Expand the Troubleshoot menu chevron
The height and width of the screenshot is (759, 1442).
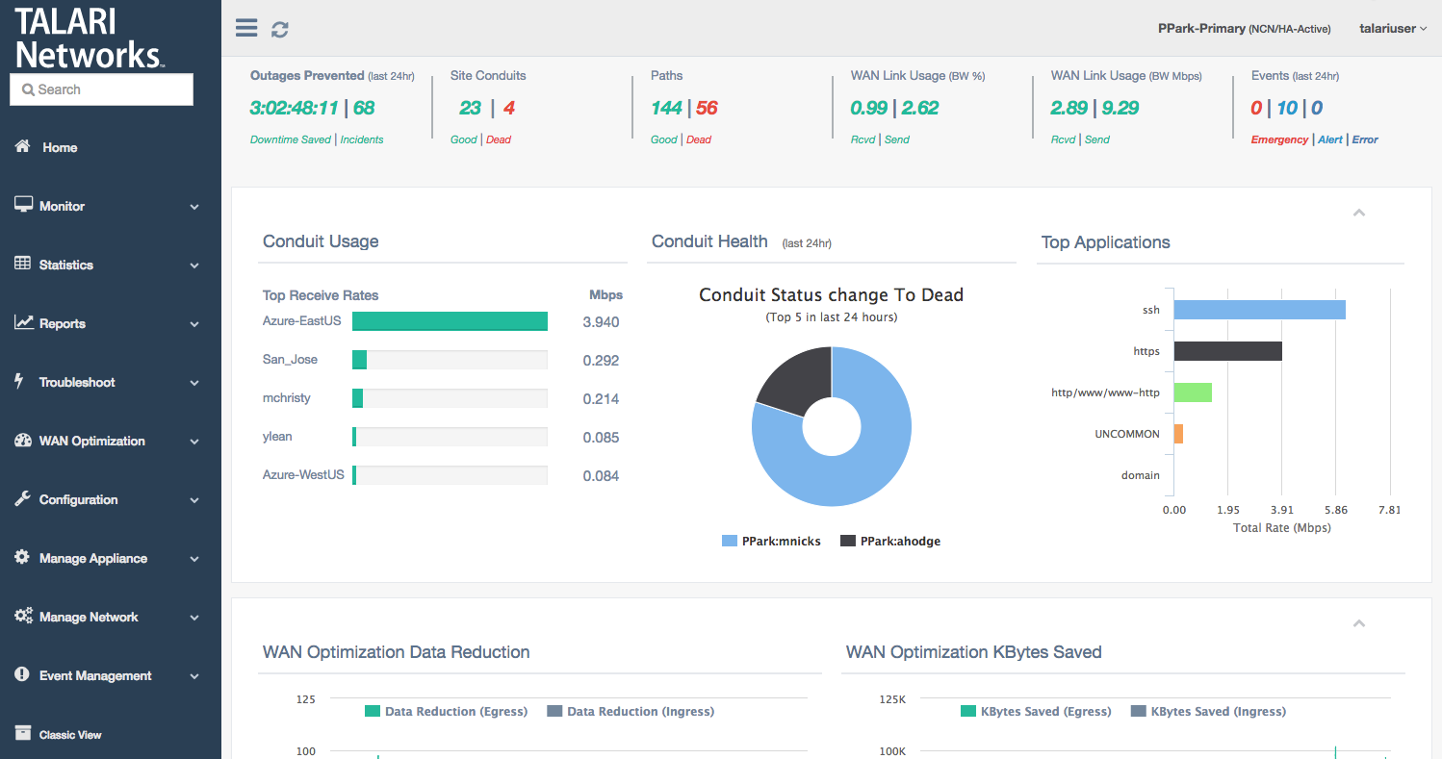tap(194, 383)
